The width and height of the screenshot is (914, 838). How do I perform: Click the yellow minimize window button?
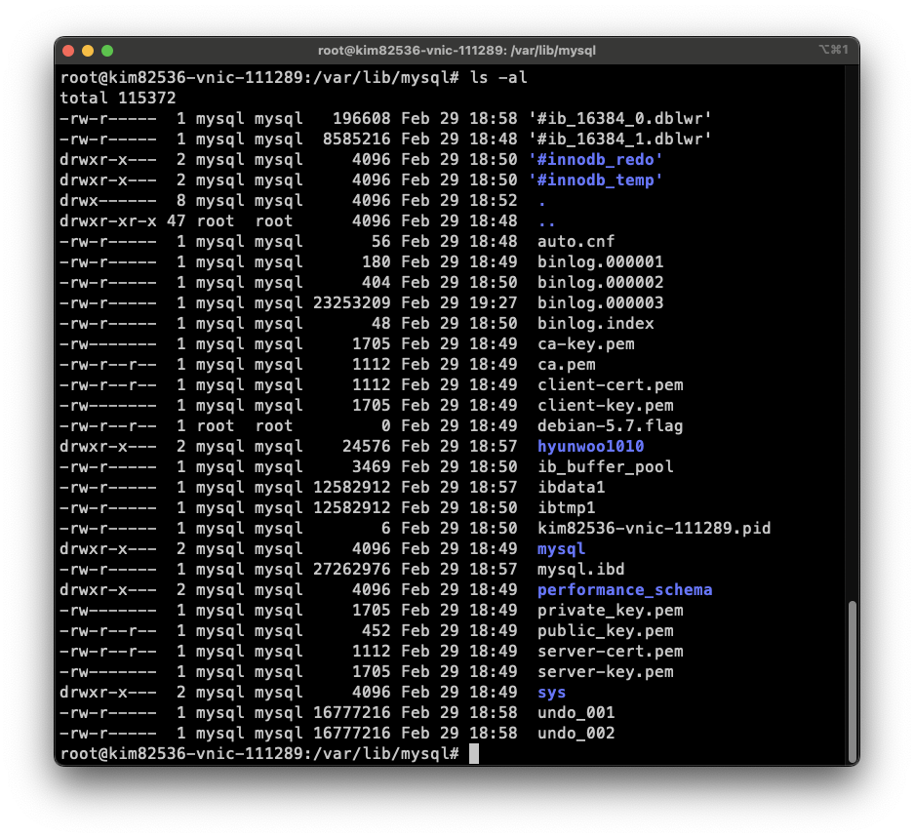[x=88, y=51]
